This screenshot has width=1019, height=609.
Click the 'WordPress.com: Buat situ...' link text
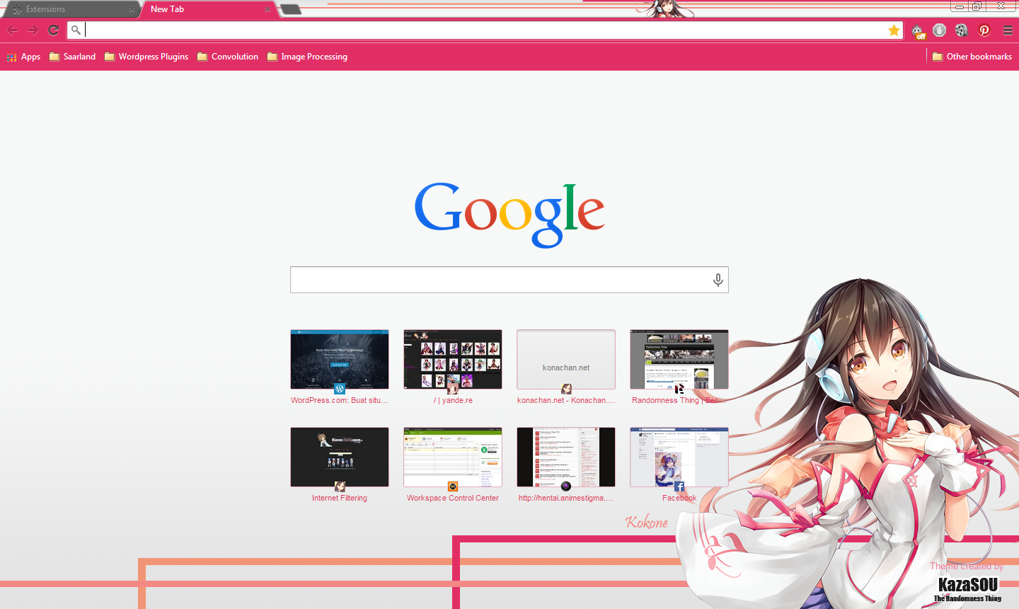tap(340, 400)
